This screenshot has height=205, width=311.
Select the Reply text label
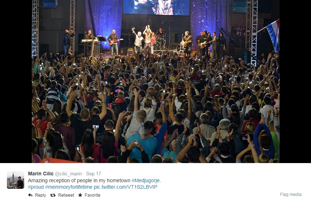coord(40,195)
